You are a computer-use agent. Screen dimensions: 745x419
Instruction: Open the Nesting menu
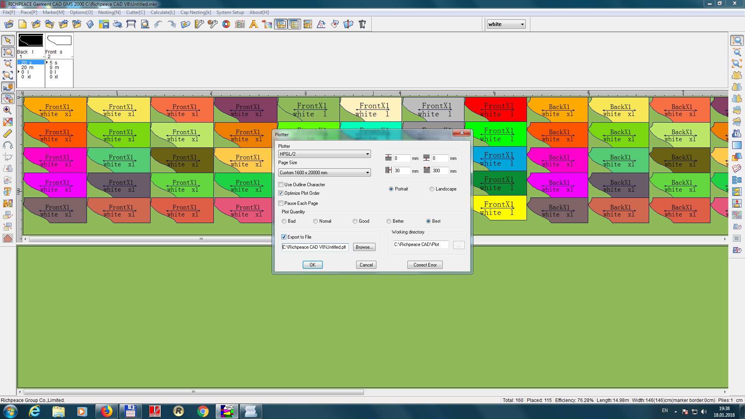109,12
